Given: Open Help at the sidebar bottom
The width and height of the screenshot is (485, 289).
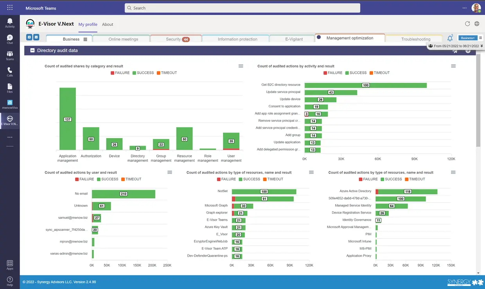Looking at the screenshot, I should point(10,281).
